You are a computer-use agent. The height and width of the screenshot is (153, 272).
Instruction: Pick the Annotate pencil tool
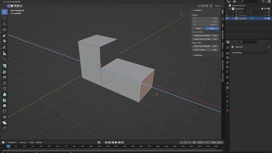pos(5,48)
